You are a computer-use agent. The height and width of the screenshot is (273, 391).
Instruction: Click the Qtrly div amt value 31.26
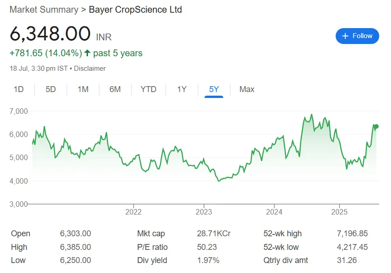click(x=347, y=260)
